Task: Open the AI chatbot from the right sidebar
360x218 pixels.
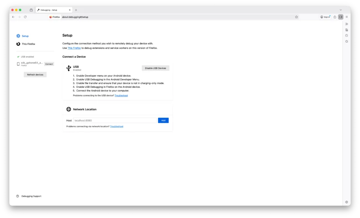Action: [347, 24]
